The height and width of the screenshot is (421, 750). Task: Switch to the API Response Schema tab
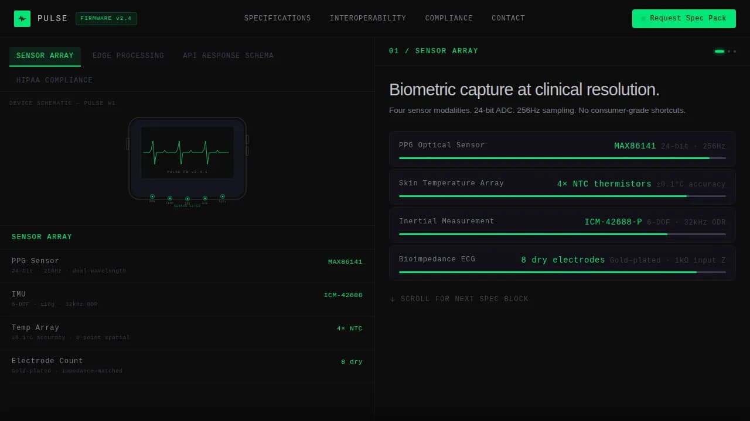(x=228, y=56)
